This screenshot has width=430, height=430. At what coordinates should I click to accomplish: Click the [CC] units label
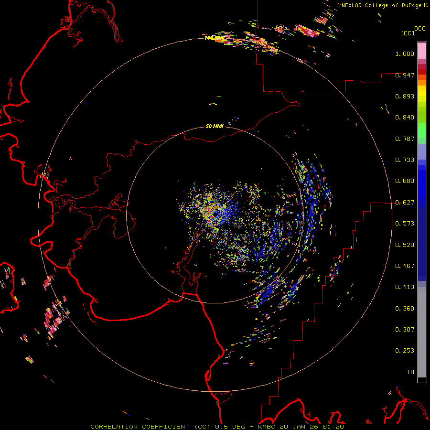[x=408, y=33]
